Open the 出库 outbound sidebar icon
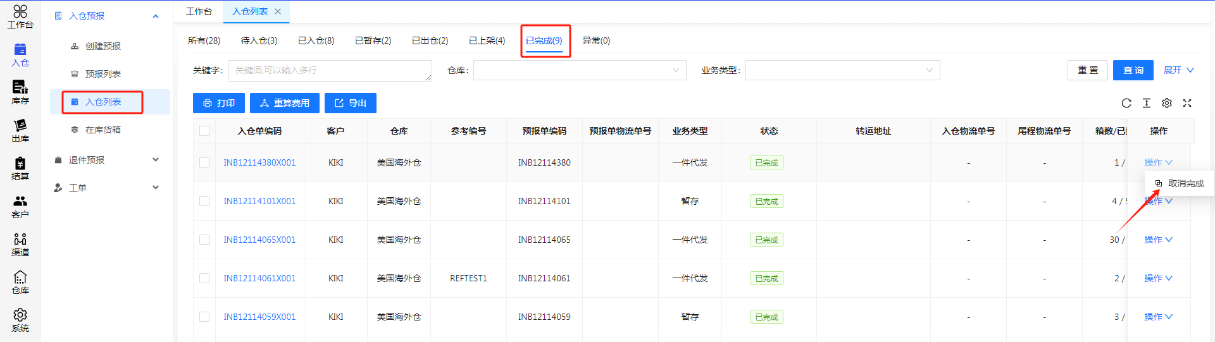Screen dimensions: 1215x342 point(20,130)
